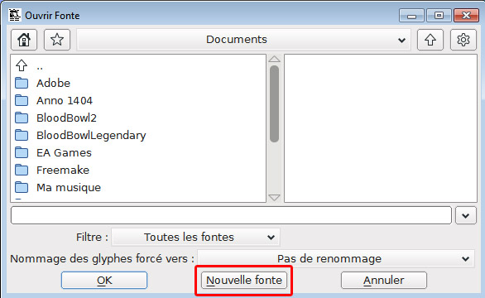The image size is (485, 298).
Task: Go to the home directory icon
Action: tap(24, 40)
